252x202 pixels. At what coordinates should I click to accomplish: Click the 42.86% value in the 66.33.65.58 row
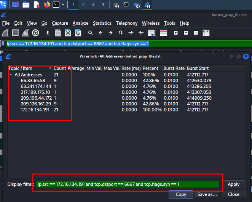[151, 80]
